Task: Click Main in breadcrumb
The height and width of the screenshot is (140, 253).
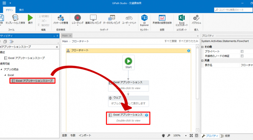Action: pos(65,41)
